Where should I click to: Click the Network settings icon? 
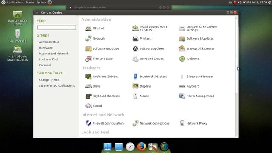tap(88, 39)
